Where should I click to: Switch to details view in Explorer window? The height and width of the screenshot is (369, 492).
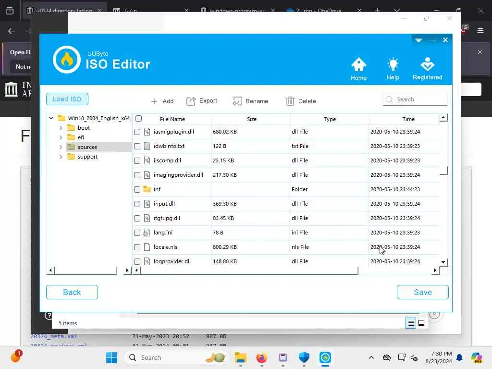tap(411, 323)
